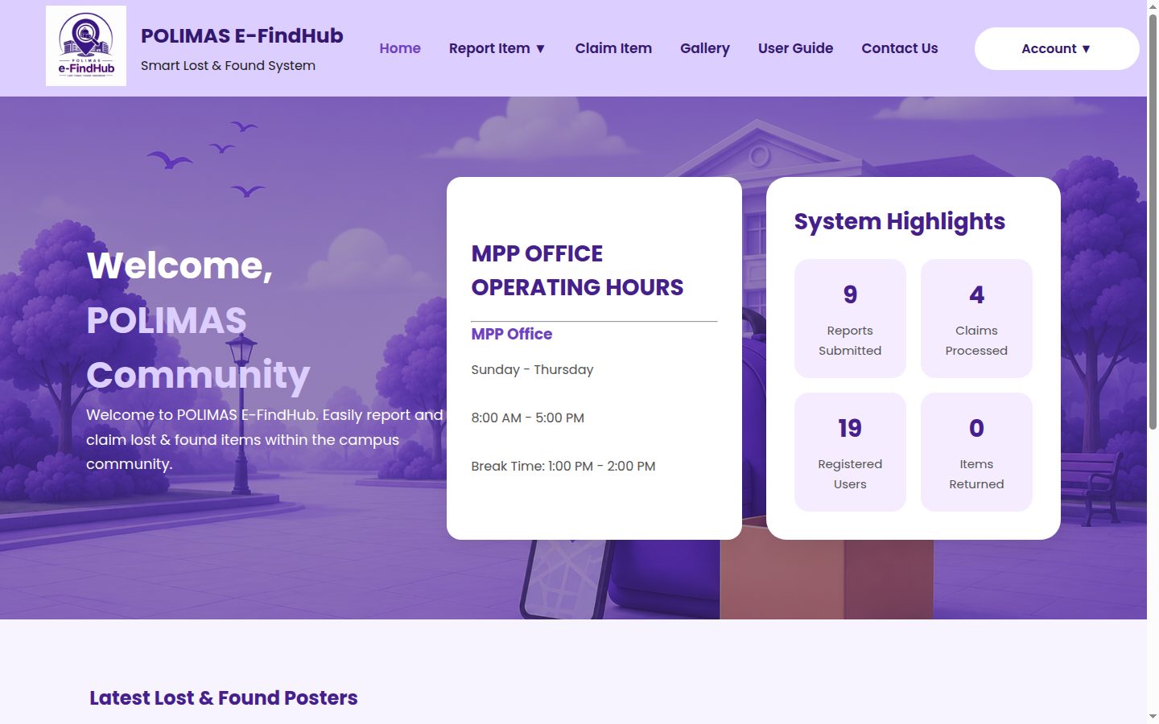
Task: Open the Account dropdown menu
Action: click(1056, 48)
